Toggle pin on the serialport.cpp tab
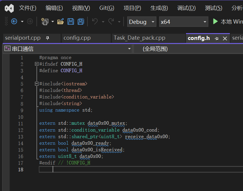 point(47,38)
